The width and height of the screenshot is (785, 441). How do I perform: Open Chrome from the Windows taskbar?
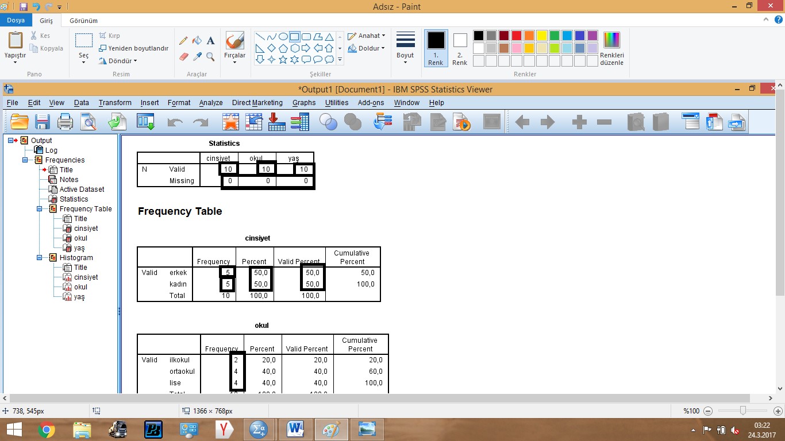[x=47, y=430]
